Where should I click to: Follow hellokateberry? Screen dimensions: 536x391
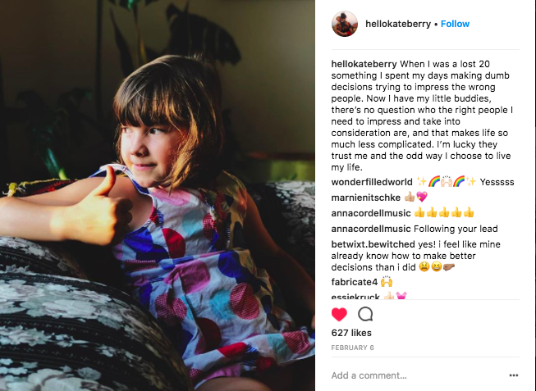tap(455, 24)
